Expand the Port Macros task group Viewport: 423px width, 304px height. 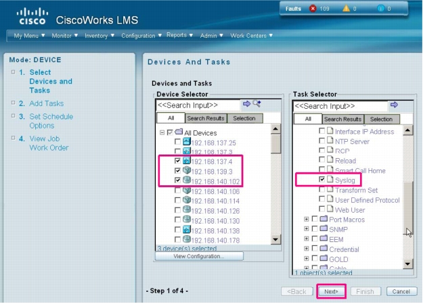click(x=306, y=219)
